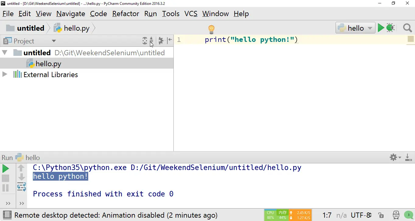Click line number 1 in editor gutter
415x221 pixels.
[x=179, y=40]
